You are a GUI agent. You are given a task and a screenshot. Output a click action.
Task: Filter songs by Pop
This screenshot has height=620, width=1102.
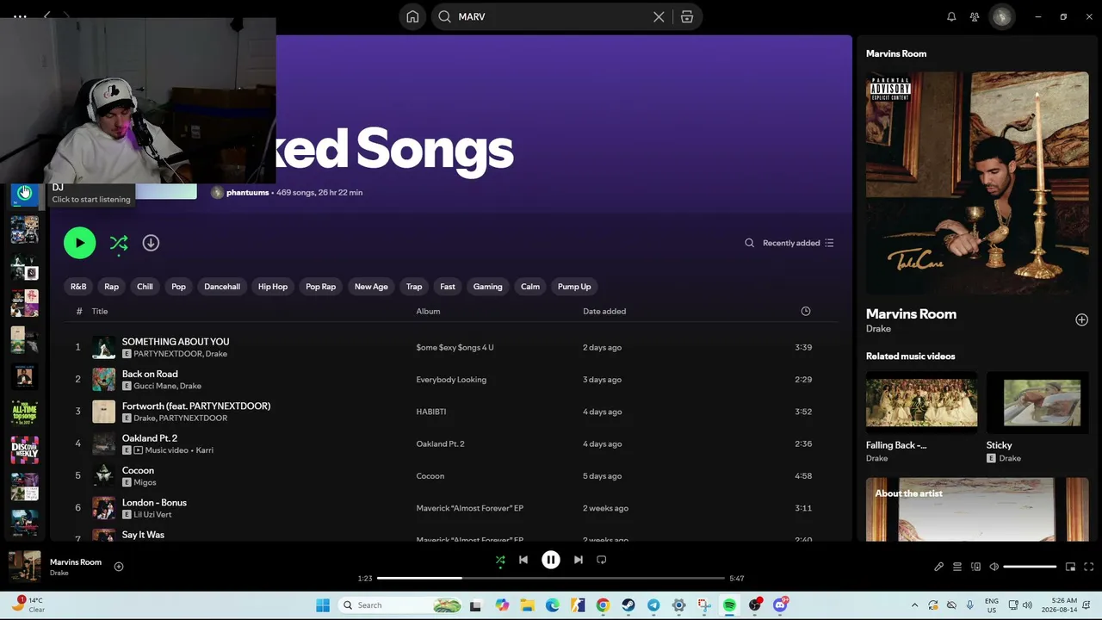coord(178,287)
